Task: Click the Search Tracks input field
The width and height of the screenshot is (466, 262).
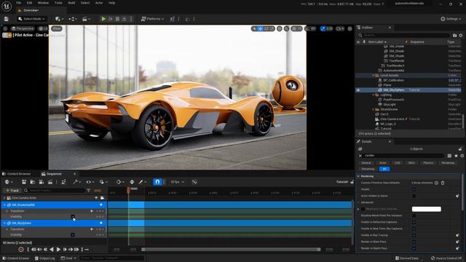Action: (x=55, y=191)
